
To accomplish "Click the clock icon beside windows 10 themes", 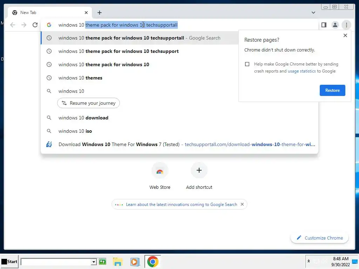I will click(49, 78).
